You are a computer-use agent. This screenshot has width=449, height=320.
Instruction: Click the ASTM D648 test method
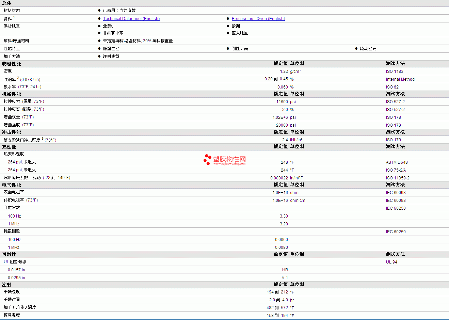pyautogui.click(x=397, y=162)
